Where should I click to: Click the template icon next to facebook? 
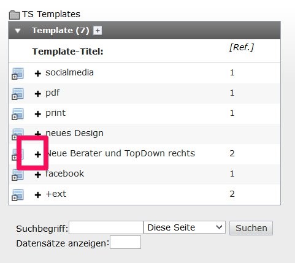coord(18,175)
